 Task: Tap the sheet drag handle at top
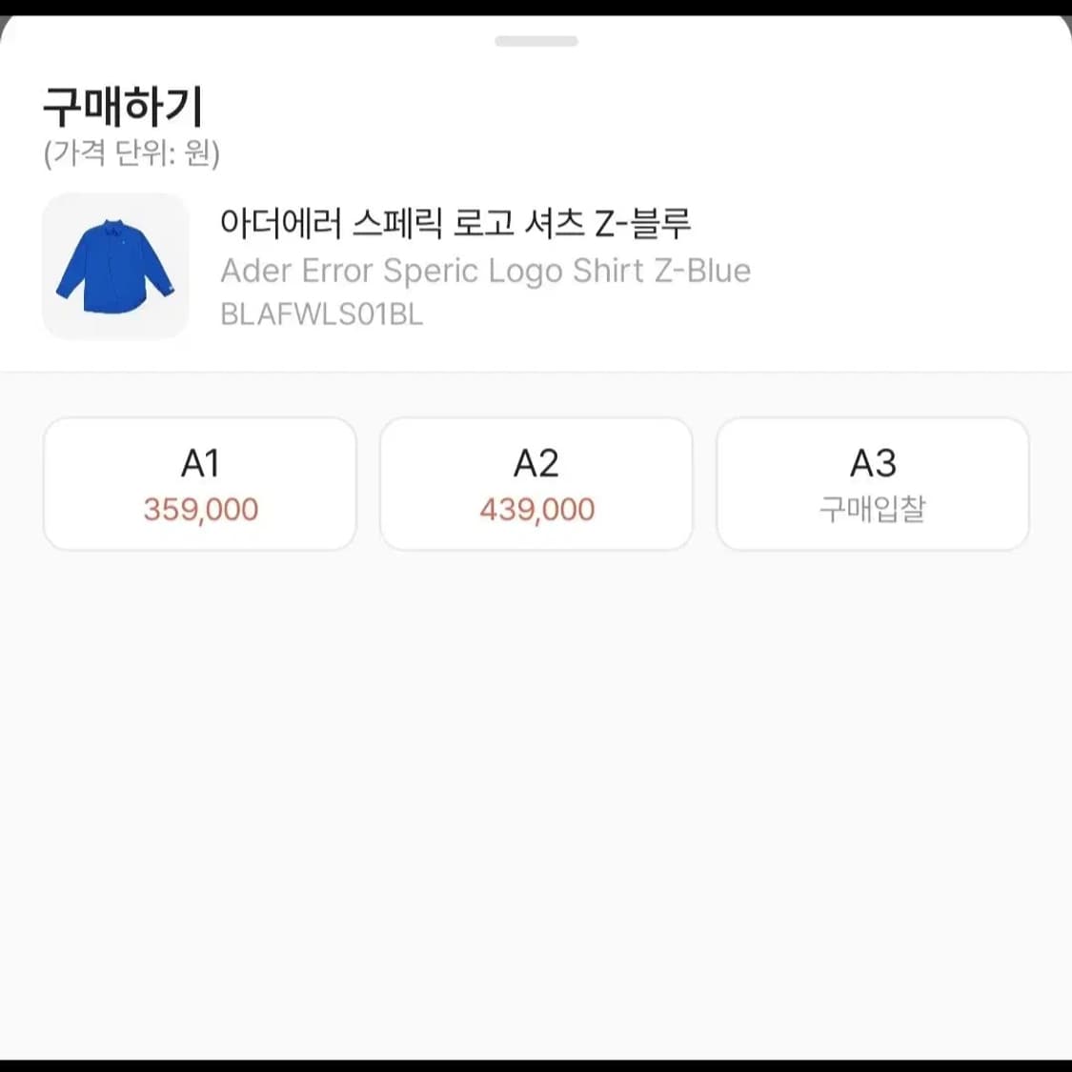[536, 41]
